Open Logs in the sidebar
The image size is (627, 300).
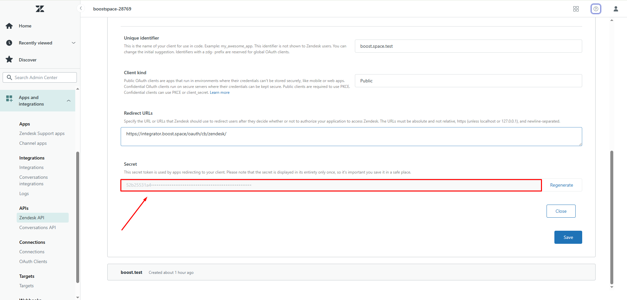tap(24, 193)
